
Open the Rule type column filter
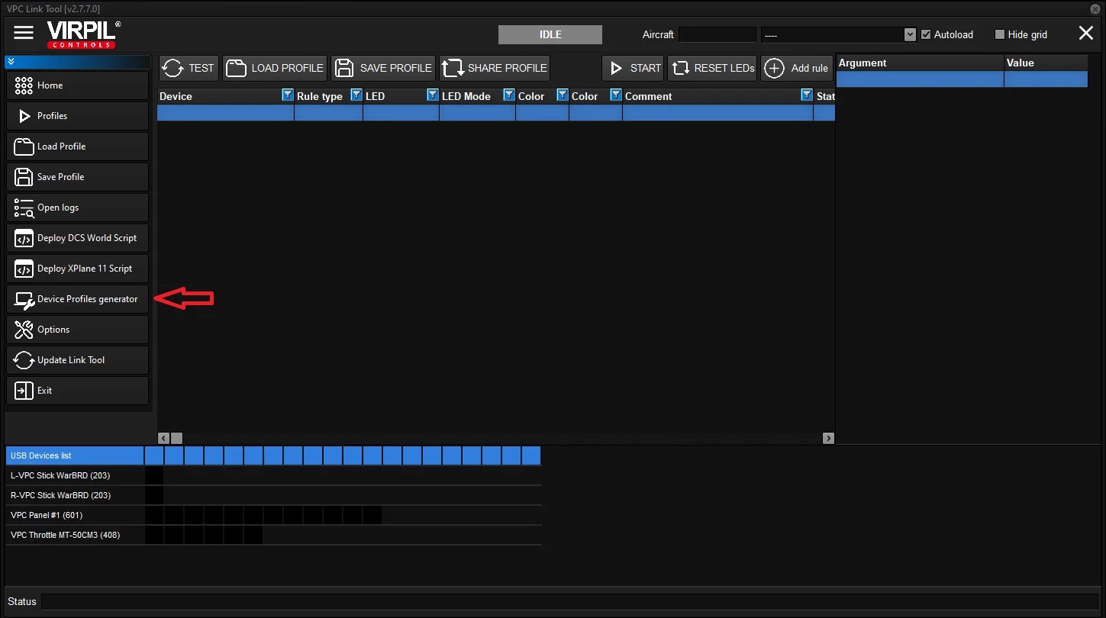coord(356,95)
